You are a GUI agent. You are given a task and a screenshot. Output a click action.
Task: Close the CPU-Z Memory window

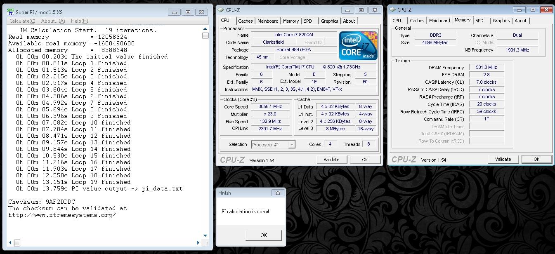point(547,9)
